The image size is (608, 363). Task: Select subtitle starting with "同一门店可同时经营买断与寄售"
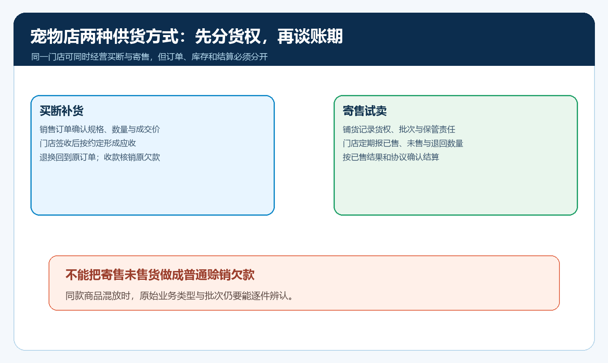point(149,57)
